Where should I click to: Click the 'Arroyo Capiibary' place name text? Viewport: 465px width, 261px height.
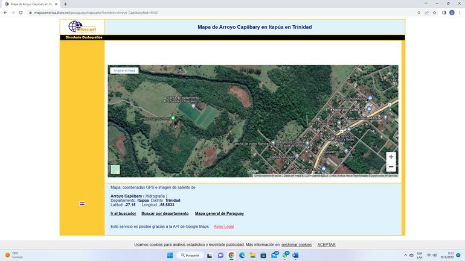click(x=126, y=196)
